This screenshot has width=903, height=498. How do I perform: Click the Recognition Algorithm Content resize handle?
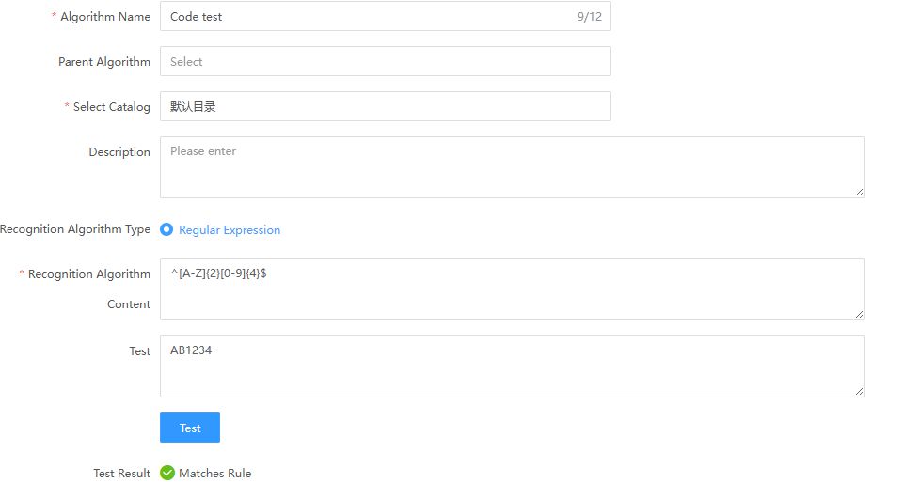[859, 314]
